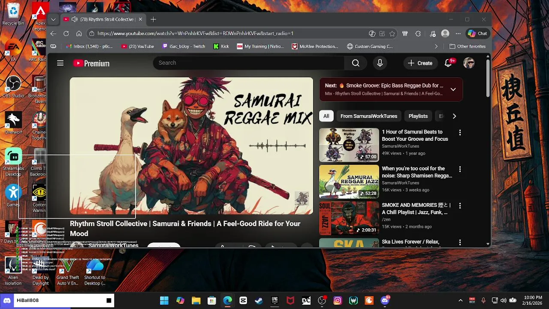Open Edge profile icon
Image resolution: width=549 pixels, height=309 pixels.
click(x=445, y=33)
